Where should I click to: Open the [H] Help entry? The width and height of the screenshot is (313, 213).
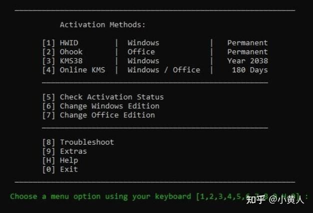tap(60, 160)
